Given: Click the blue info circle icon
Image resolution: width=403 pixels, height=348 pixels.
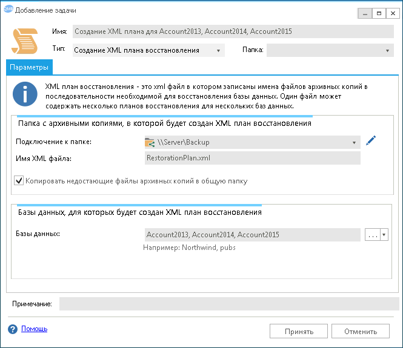Looking at the screenshot, I should [x=25, y=94].
